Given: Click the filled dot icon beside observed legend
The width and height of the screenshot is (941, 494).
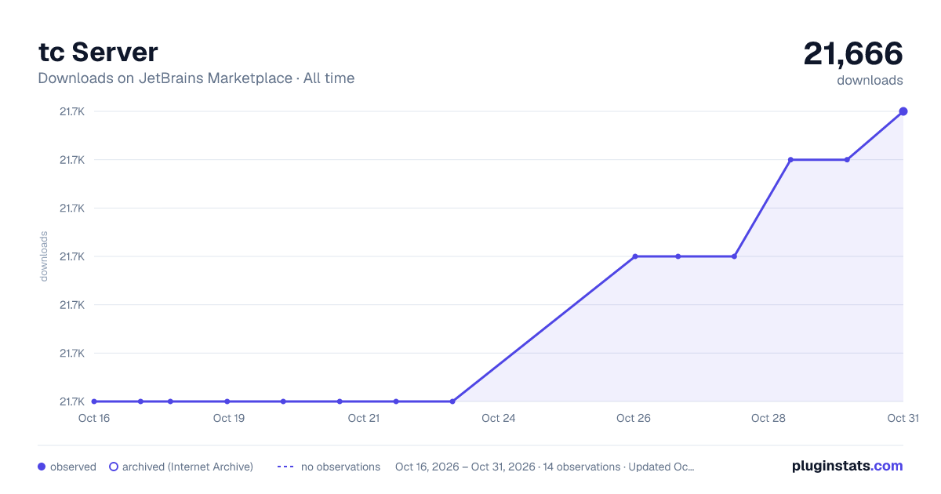Looking at the screenshot, I should 42,467.
